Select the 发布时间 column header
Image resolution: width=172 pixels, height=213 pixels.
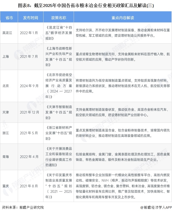[x=30, y=18]
